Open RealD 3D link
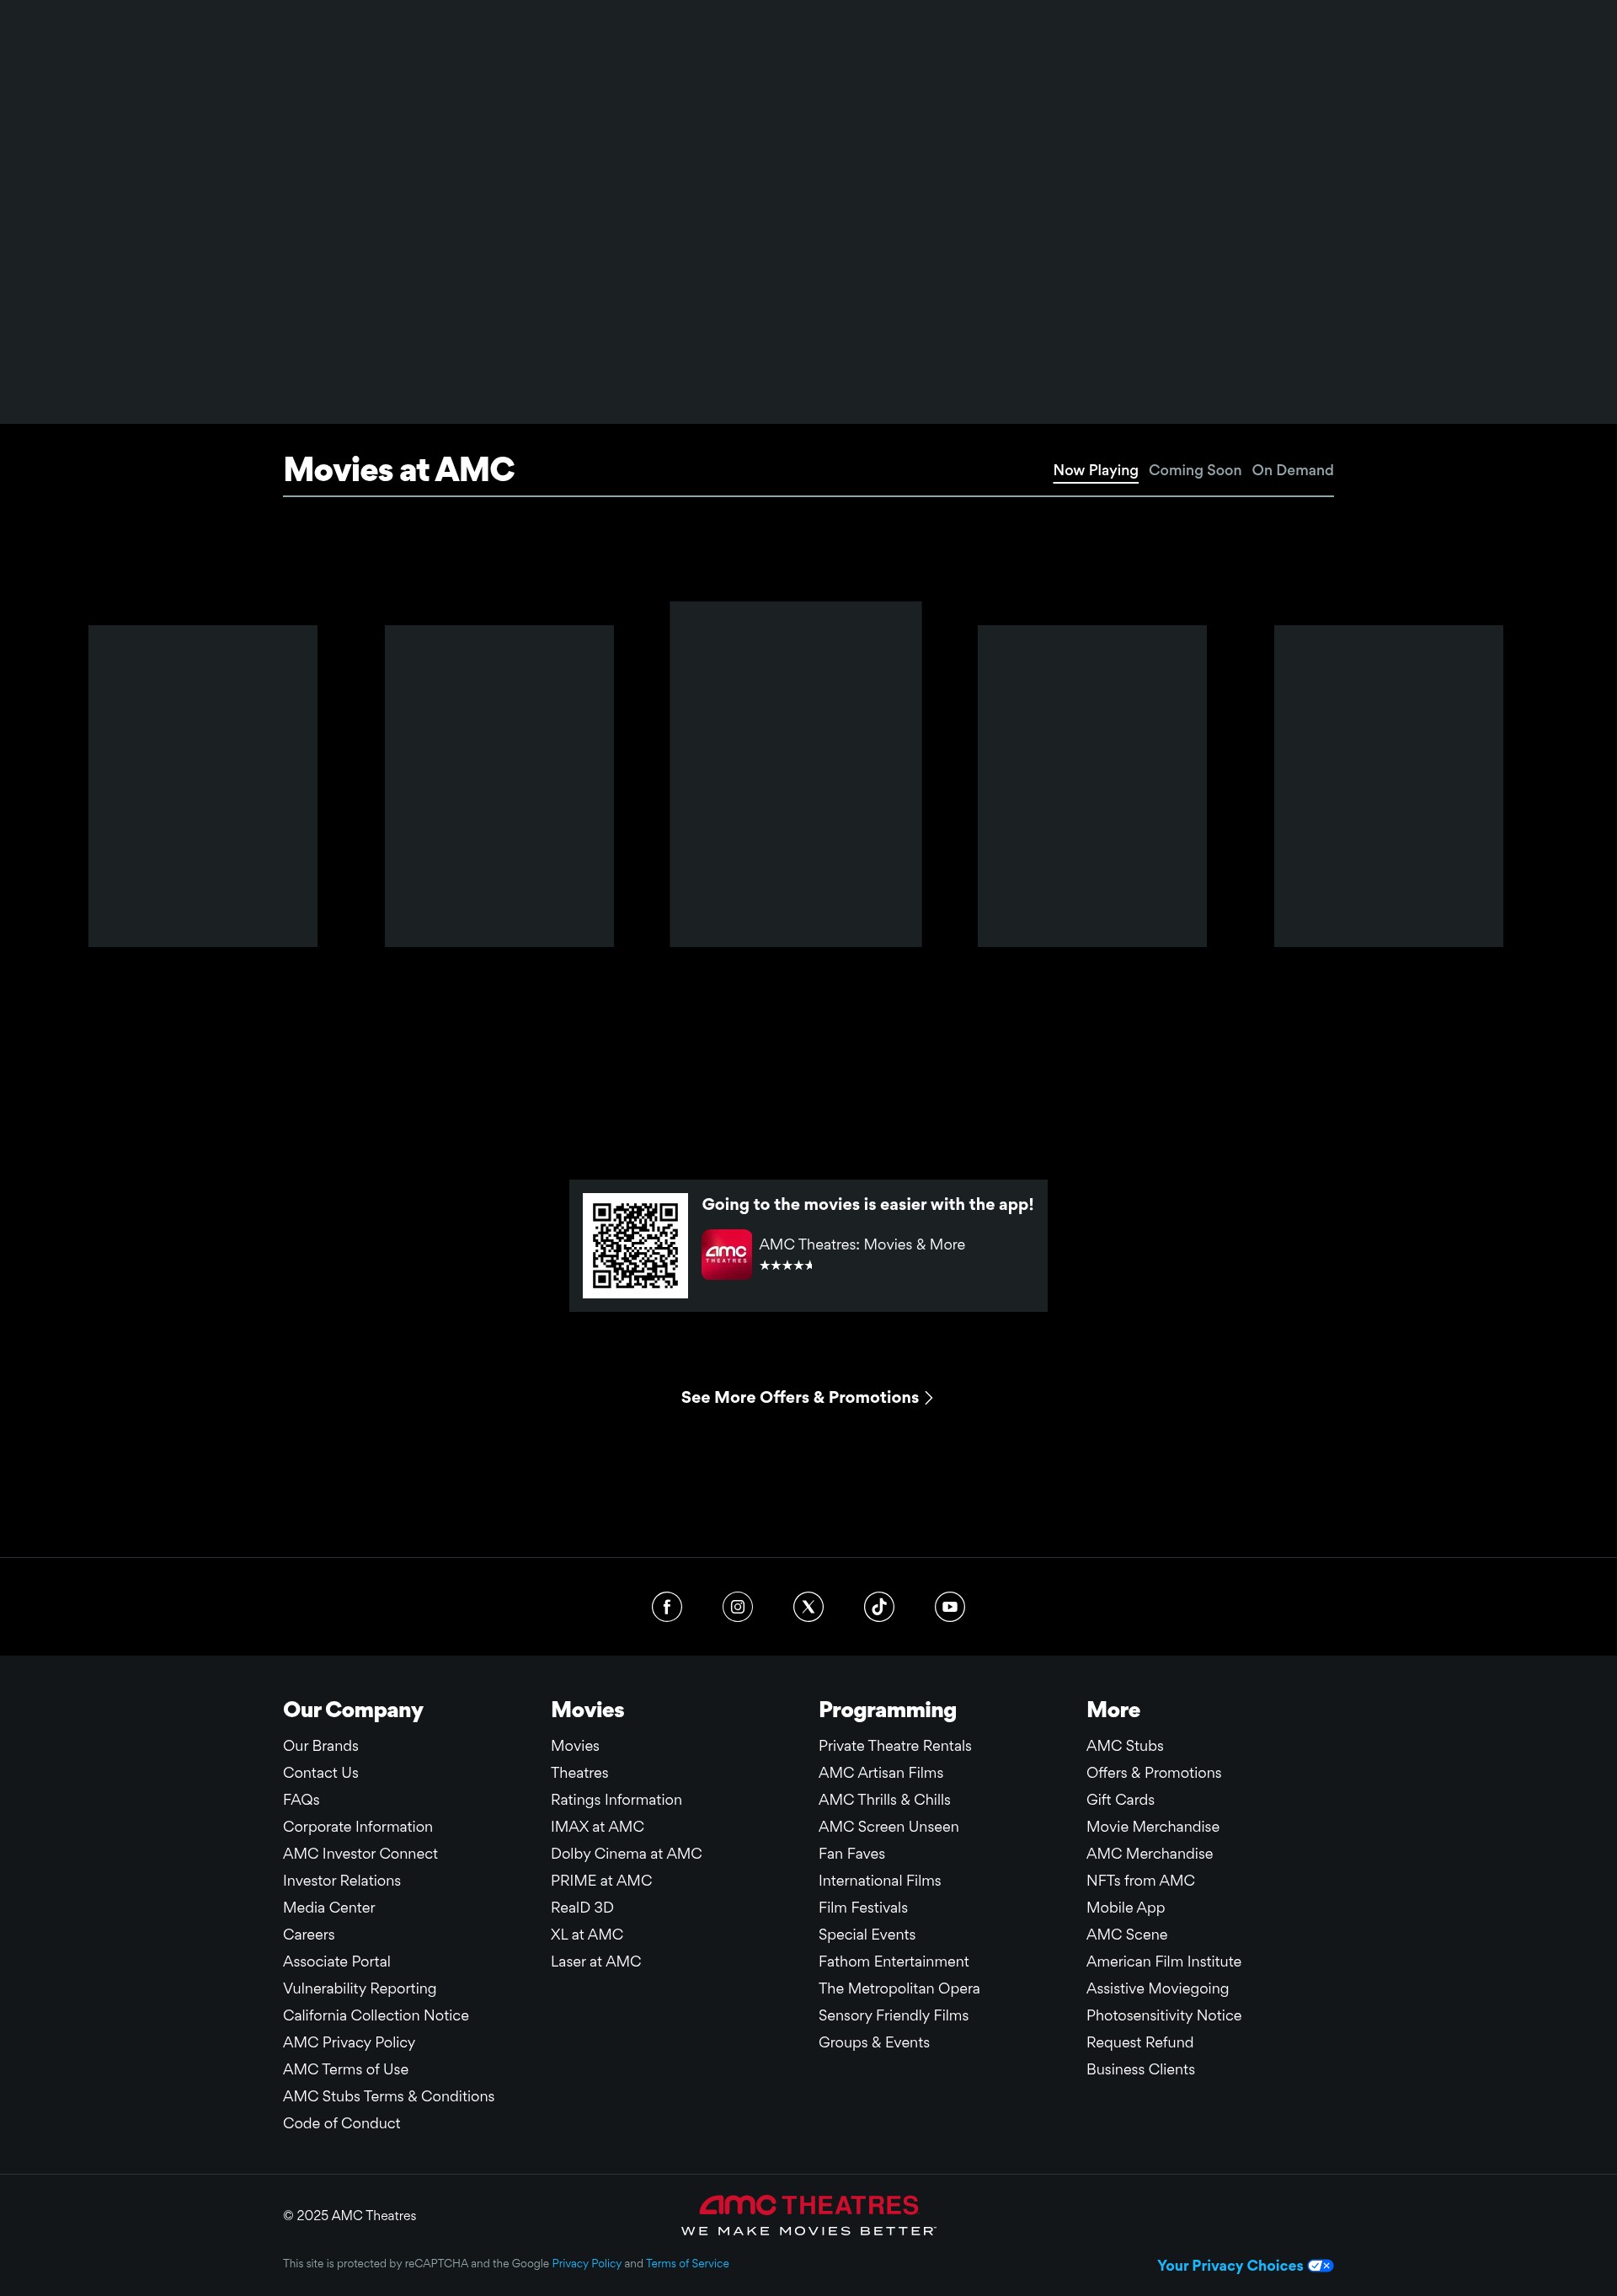Viewport: 1617px width, 2296px height. [x=583, y=1907]
